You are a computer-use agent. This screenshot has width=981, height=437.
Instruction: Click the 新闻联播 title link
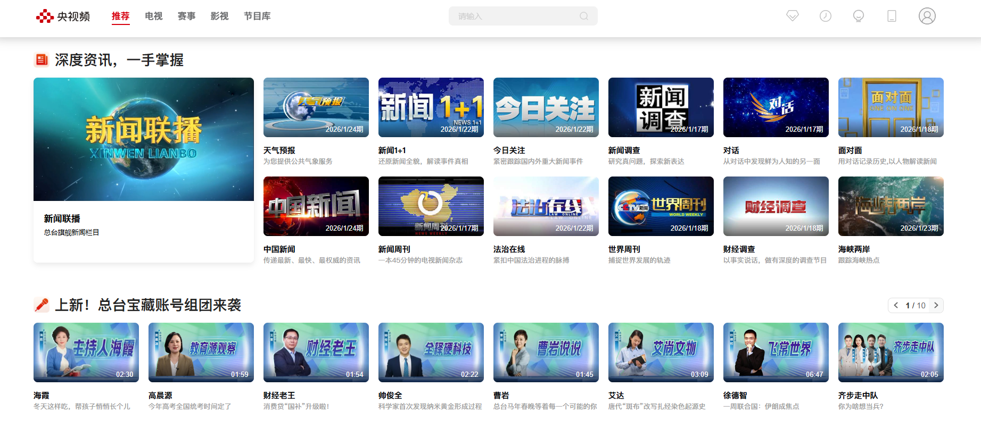tap(62, 218)
